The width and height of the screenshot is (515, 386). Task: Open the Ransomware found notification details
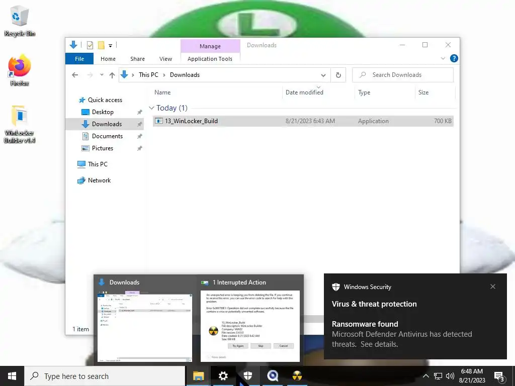[415, 334]
